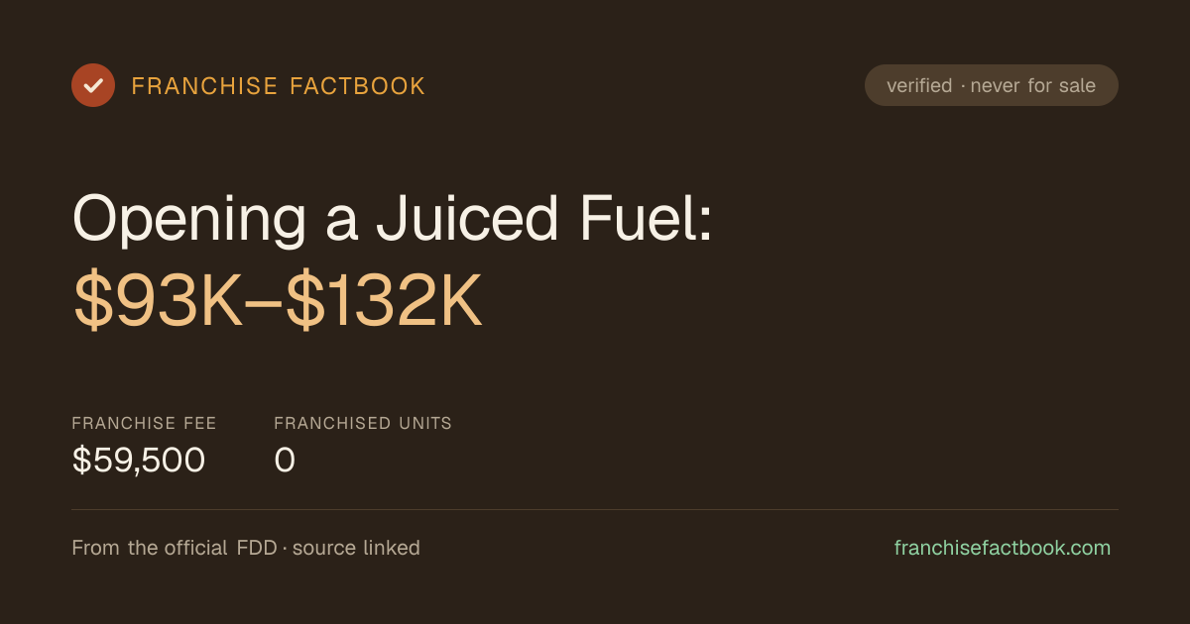The width and height of the screenshot is (1190, 624).
Task: Click the FRANCHISE FEE label
Action: click(x=144, y=423)
